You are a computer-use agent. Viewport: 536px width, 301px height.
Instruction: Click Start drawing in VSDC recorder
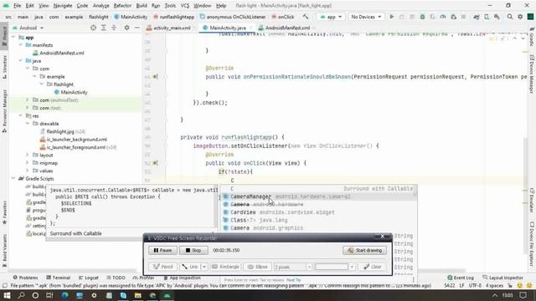[365, 250]
